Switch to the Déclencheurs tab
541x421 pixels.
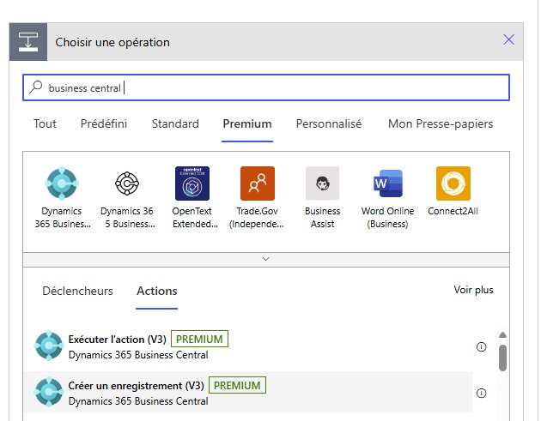pyautogui.click(x=77, y=292)
